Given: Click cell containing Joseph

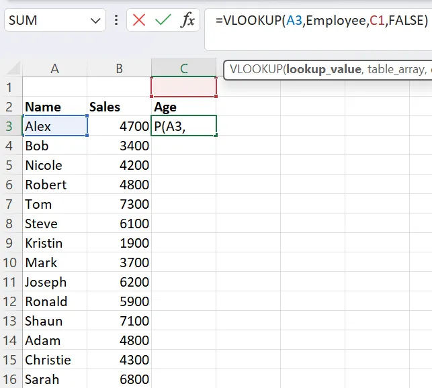Looking at the screenshot, I should click(x=54, y=282).
